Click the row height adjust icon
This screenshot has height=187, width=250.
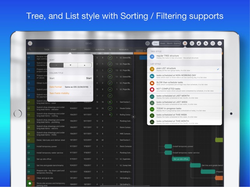(x=192, y=43)
